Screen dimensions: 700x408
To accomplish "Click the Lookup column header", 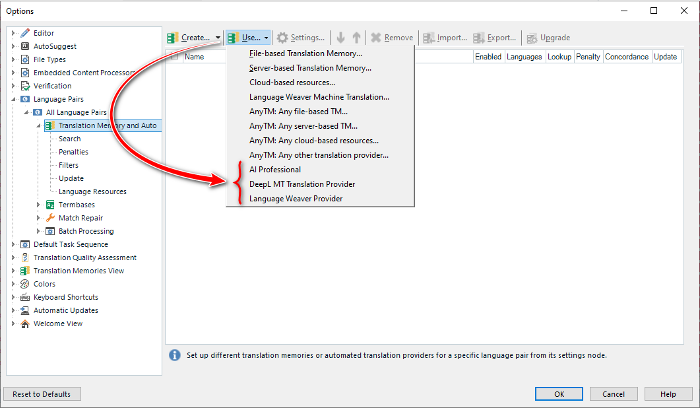I will point(559,57).
